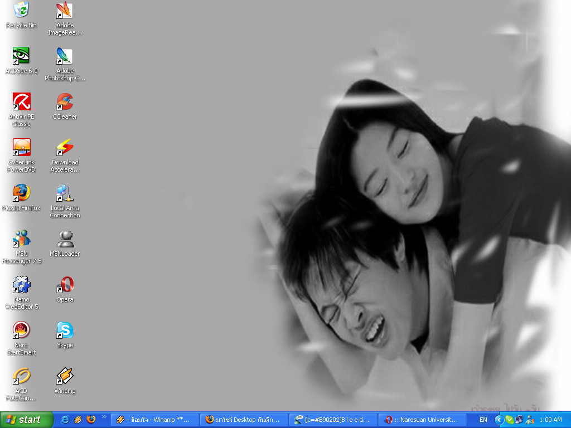Expand the Quick Launch overflow chevron

(x=104, y=417)
